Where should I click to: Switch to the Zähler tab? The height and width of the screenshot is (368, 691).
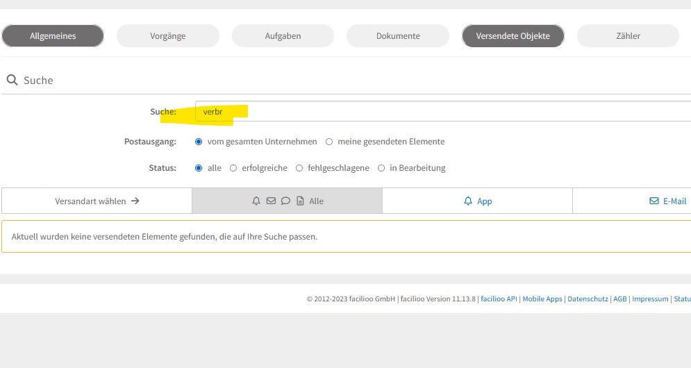pyautogui.click(x=628, y=36)
